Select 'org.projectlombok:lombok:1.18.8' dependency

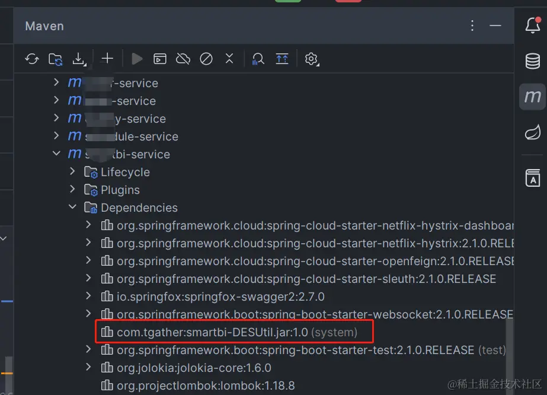pos(198,386)
